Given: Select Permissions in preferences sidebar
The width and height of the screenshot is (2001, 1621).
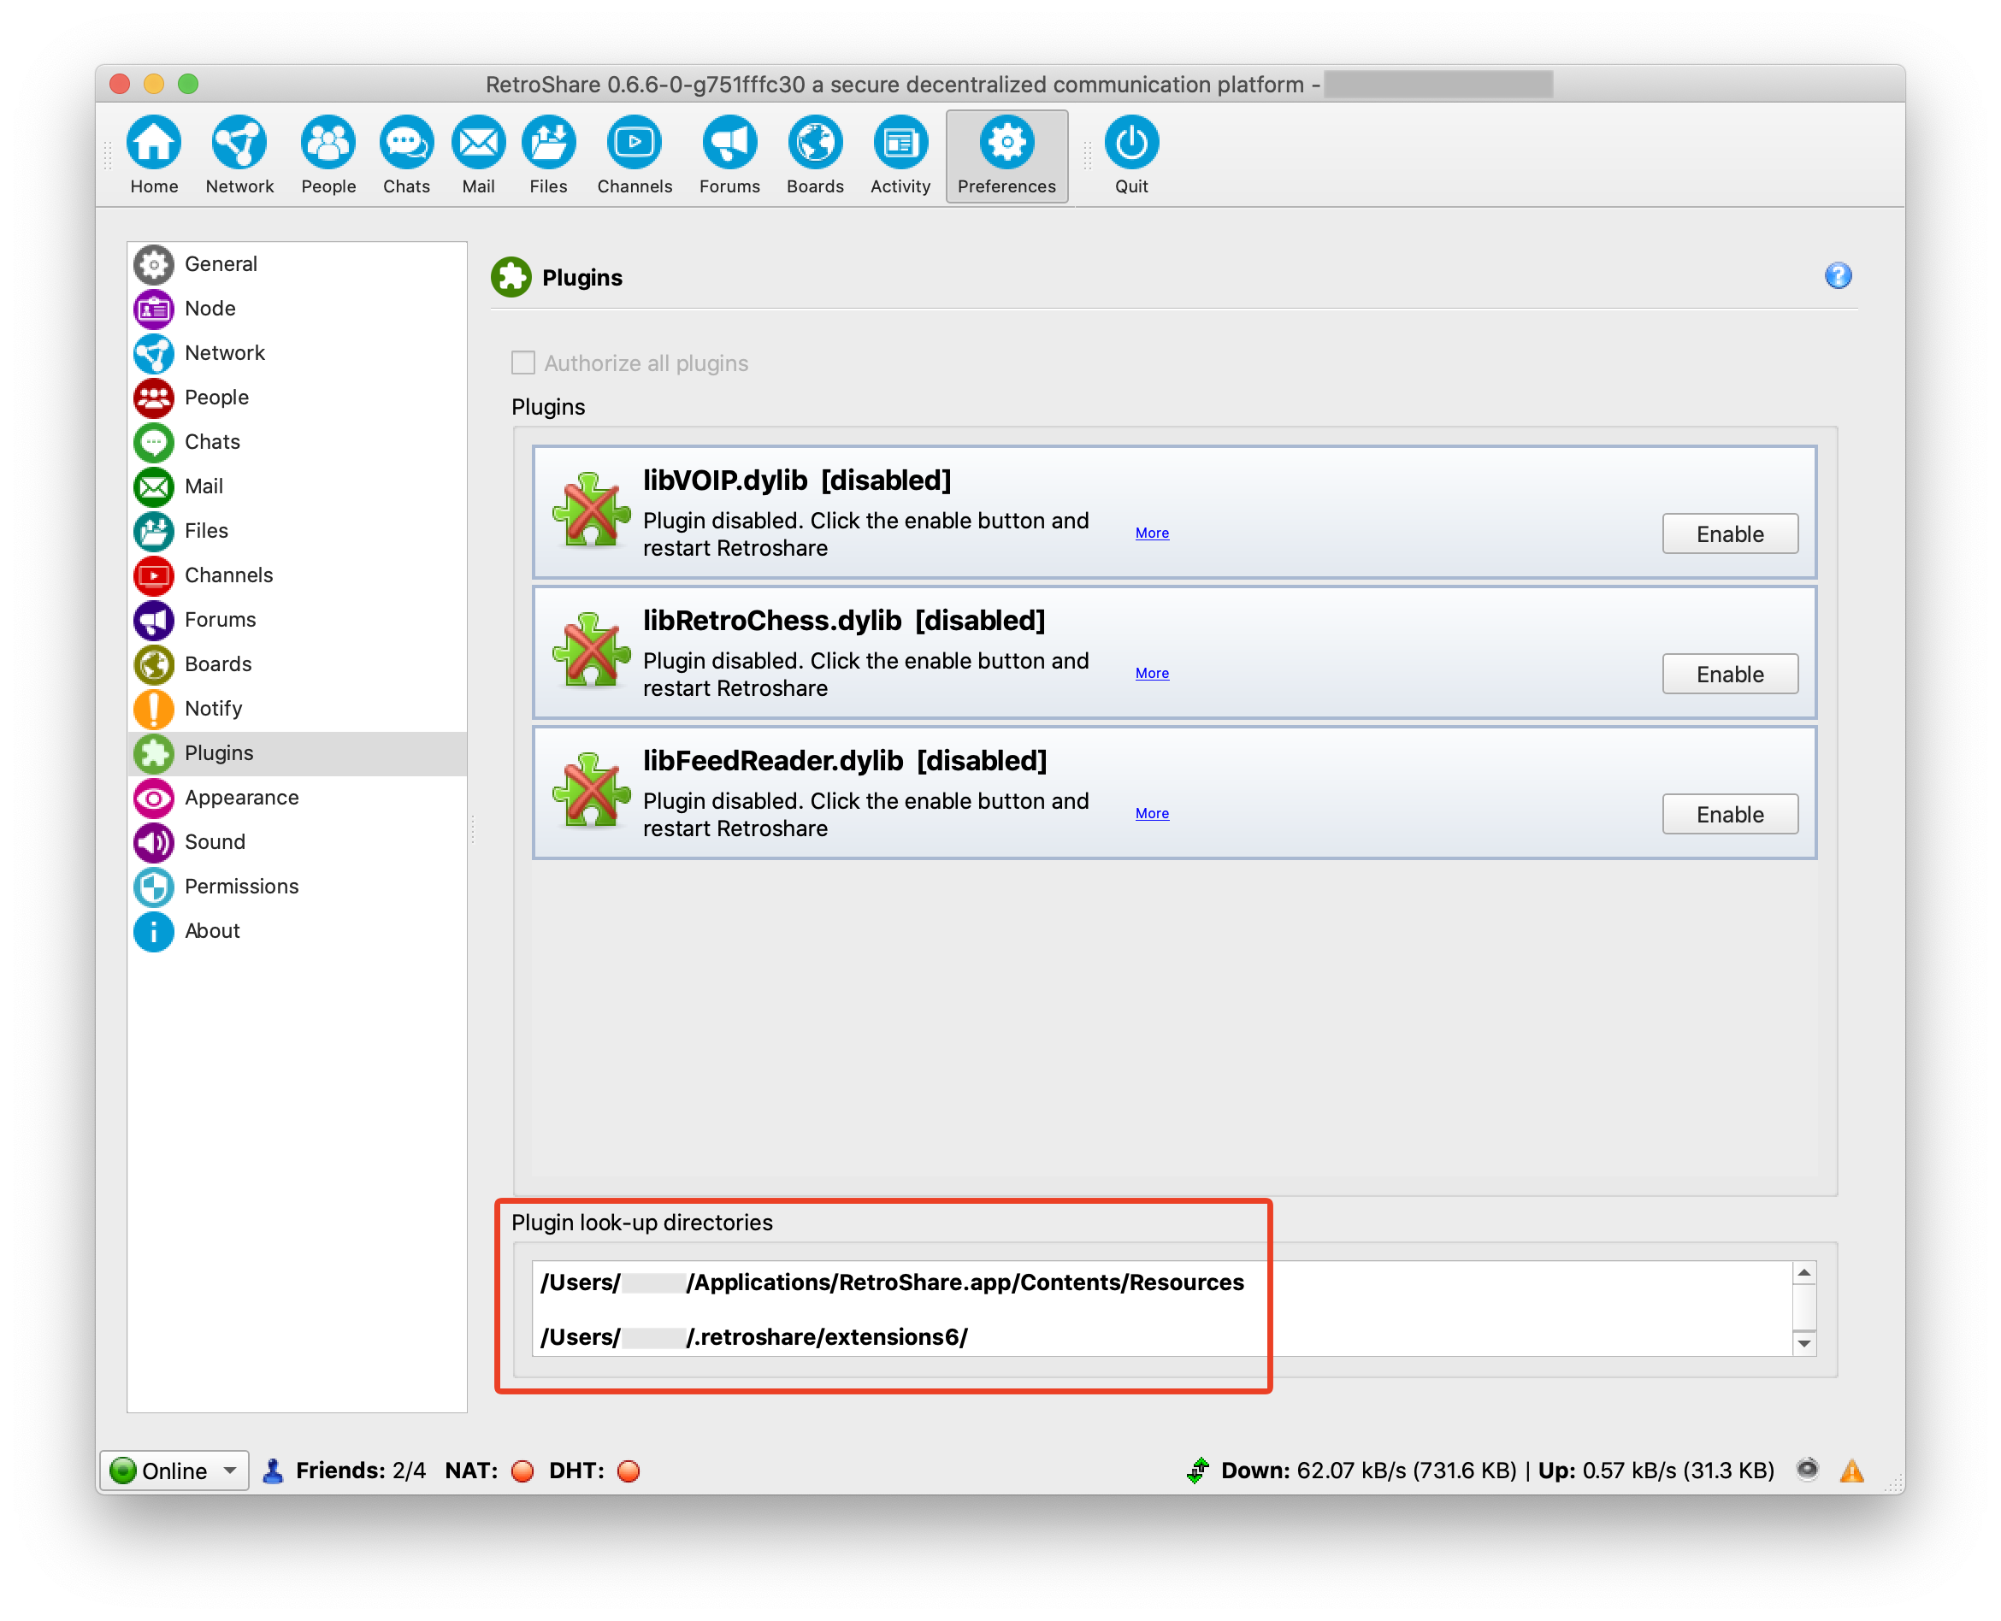Looking at the screenshot, I should (x=297, y=886).
